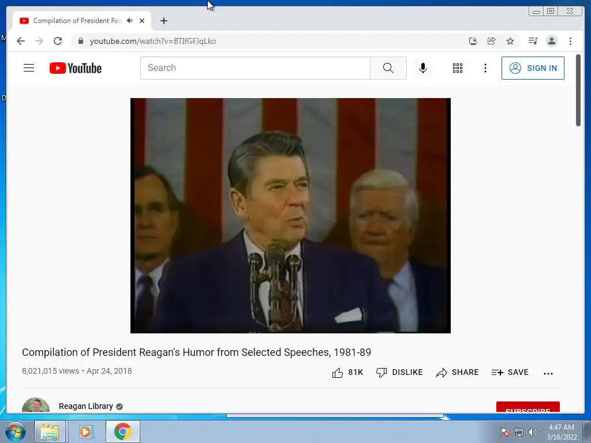Click Show desktop strip at taskbar end
The width and height of the screenshot is (591, 443).
point(587,431)
